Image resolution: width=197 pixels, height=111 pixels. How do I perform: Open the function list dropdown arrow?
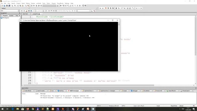coord(96,8)
